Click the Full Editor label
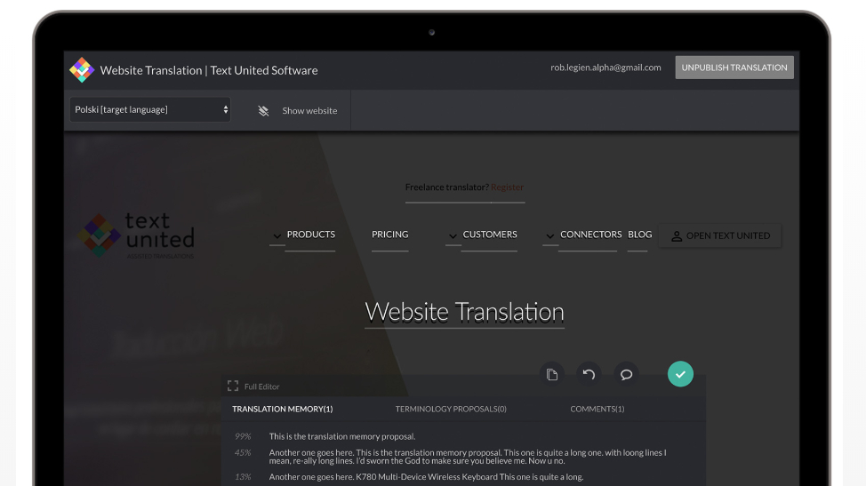 coord(261,386)
